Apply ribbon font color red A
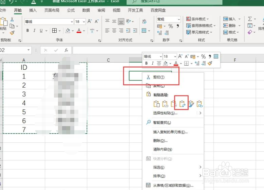This screenshot has width=264, height=190. tap(79, 31)
